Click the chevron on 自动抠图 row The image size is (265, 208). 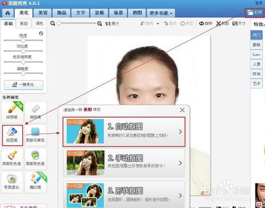click(180, 131)
